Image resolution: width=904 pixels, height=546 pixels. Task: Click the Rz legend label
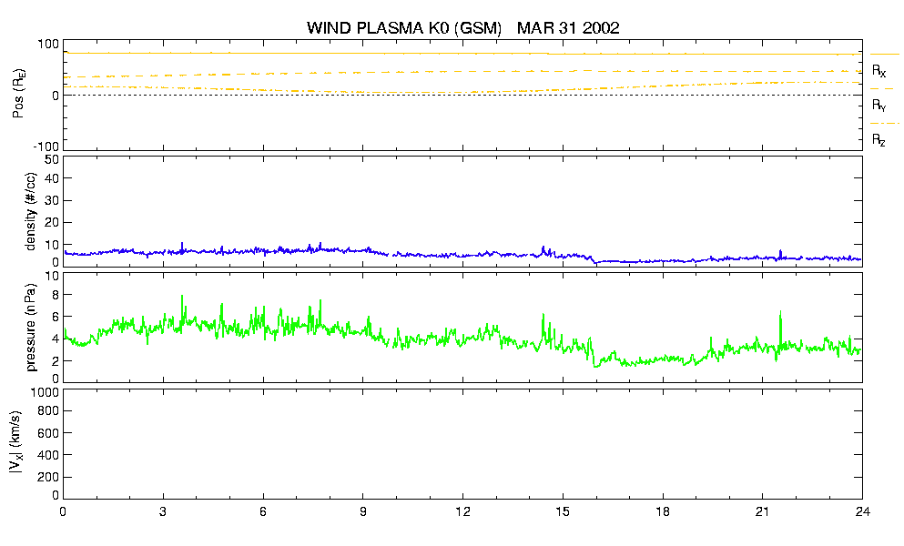coord(879,139)
